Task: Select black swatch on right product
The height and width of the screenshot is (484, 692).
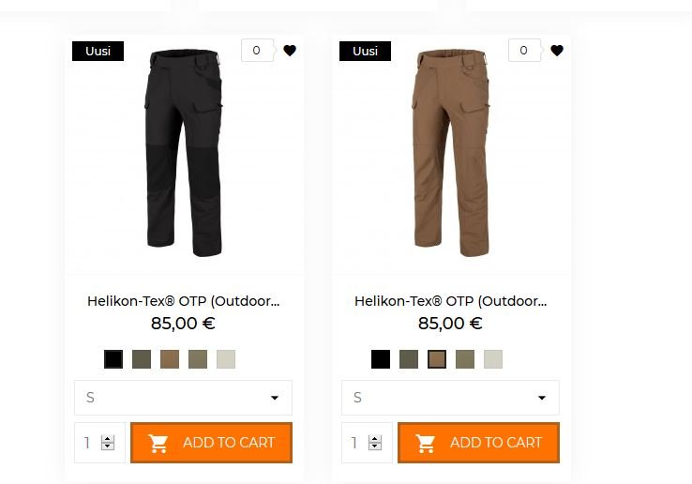Action: (x=381, y=359)
